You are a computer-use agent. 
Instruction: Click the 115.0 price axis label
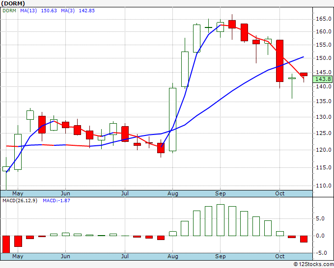[x=323, y=167]
